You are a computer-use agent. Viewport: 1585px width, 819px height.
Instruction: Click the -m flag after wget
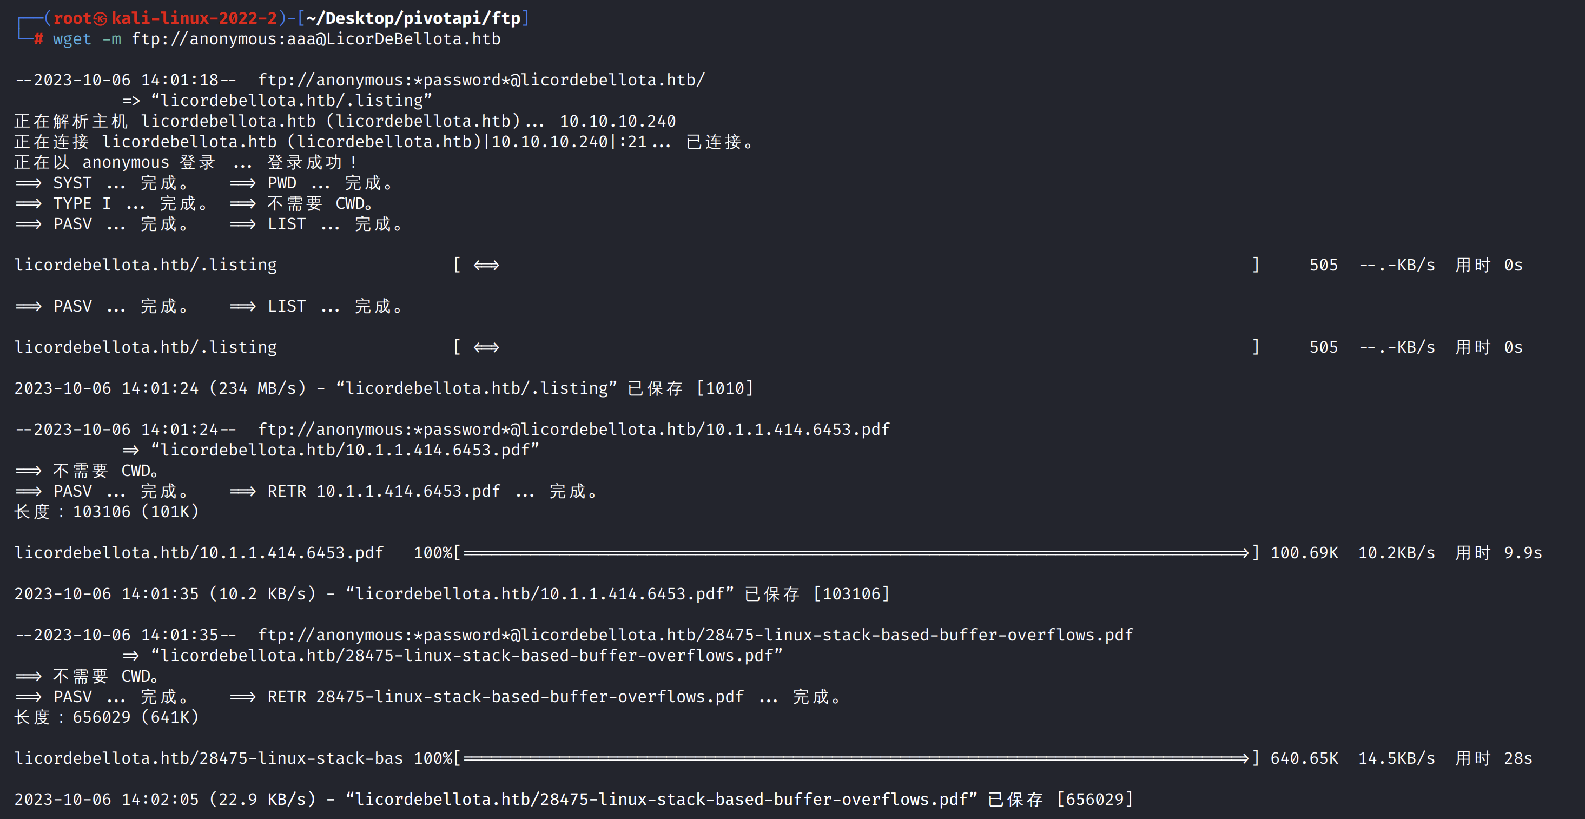point(111,39)
